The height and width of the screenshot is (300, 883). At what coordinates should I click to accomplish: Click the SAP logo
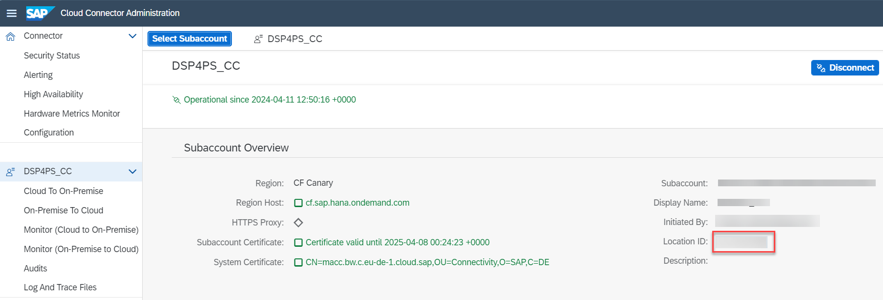pyautogui.click(x=40, y=13)
